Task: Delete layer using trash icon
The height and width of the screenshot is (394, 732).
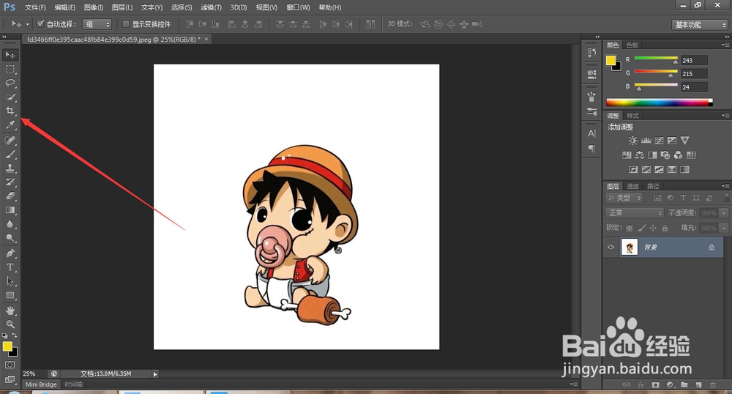Action: pyautogui.click(x=713, y=384)
